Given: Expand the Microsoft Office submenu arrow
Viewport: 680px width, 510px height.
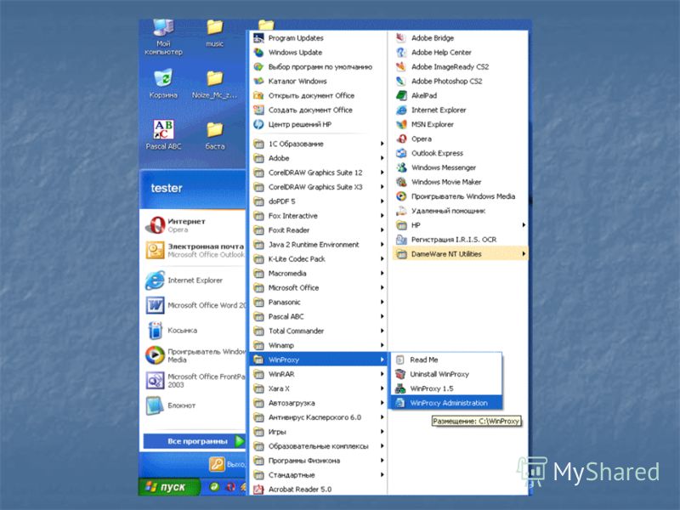Looking at the screenshot, I should pos(382,287).
